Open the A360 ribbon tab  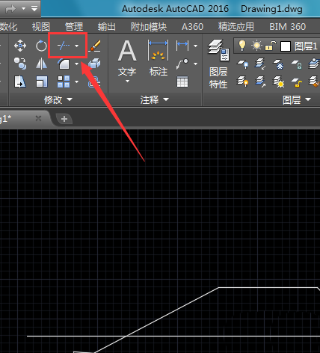pyautogui.click(x=192, y=27)
